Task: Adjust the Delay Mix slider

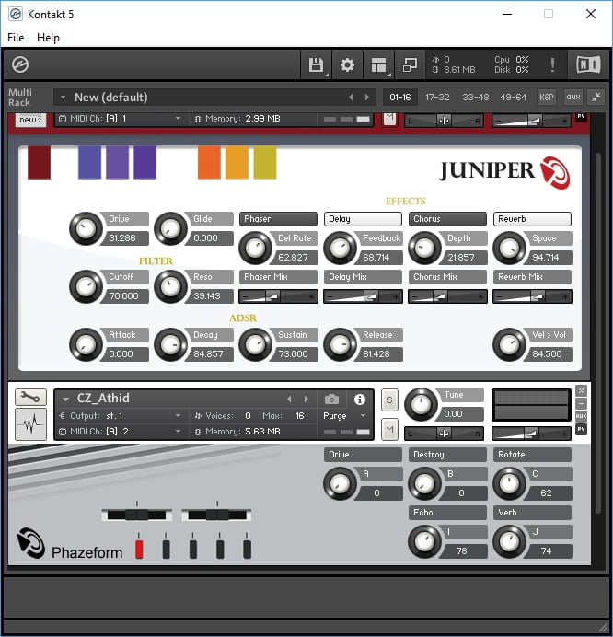Action: click(x=363, y=296)
